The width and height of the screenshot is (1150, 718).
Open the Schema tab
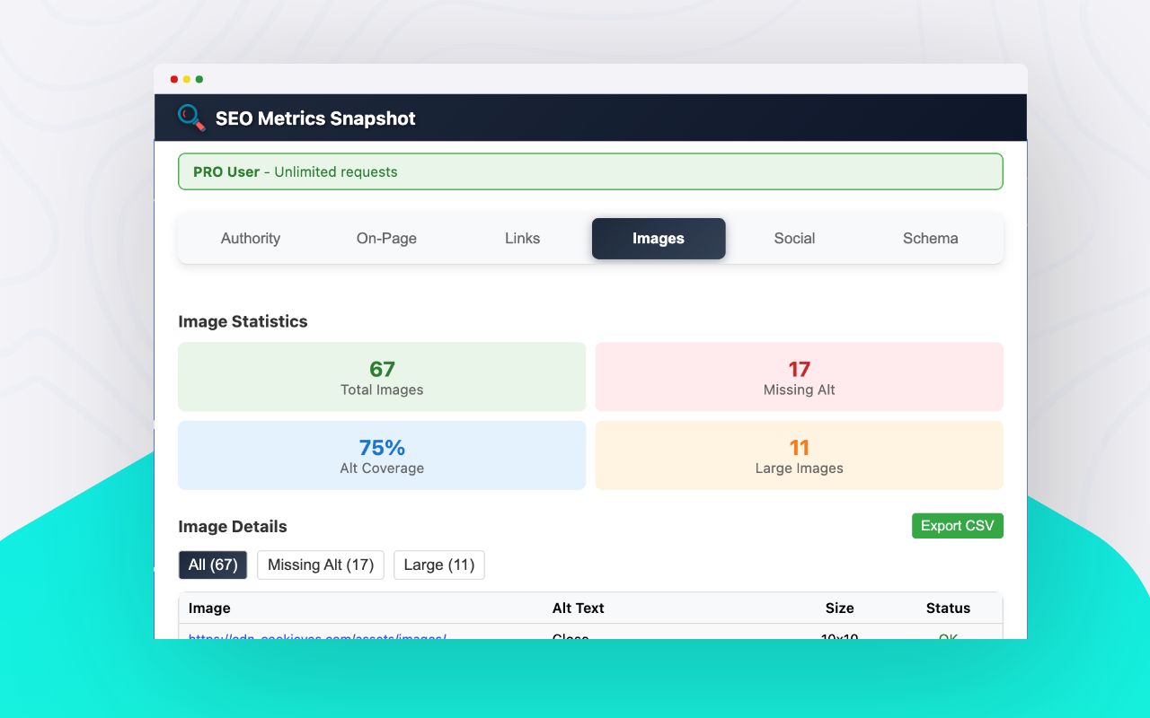pyautogui.click(x=930, y=238)
